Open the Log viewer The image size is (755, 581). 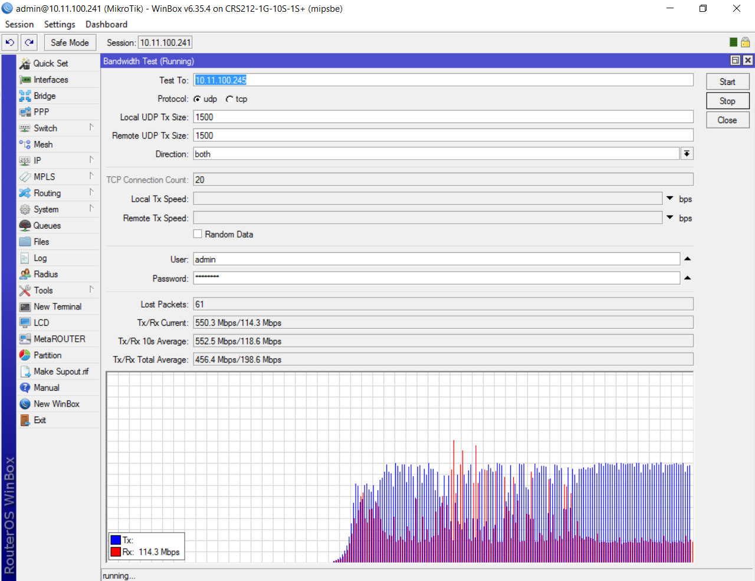point(41,258)
